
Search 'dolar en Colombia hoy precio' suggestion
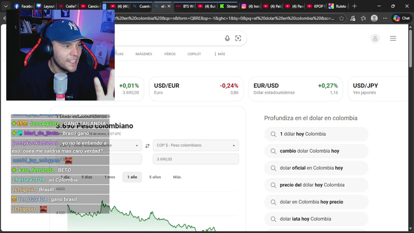click(316, 202)
